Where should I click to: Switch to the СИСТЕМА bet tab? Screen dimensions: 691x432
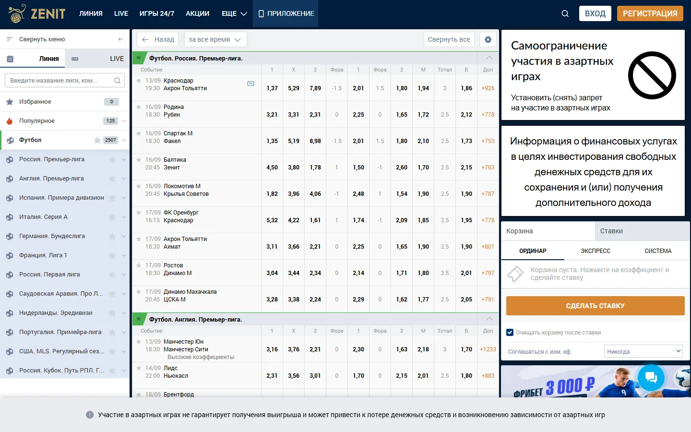(x=658, y=251)
